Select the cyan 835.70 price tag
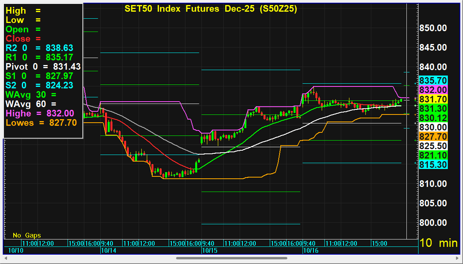463x264 pixels. 433,81
